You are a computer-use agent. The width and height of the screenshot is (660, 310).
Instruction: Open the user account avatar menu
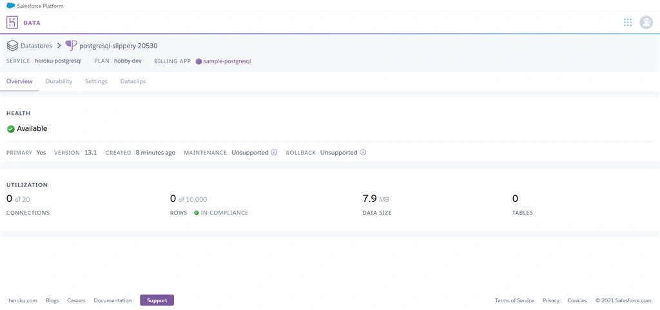pyautogui.click(x=646, y=23)
